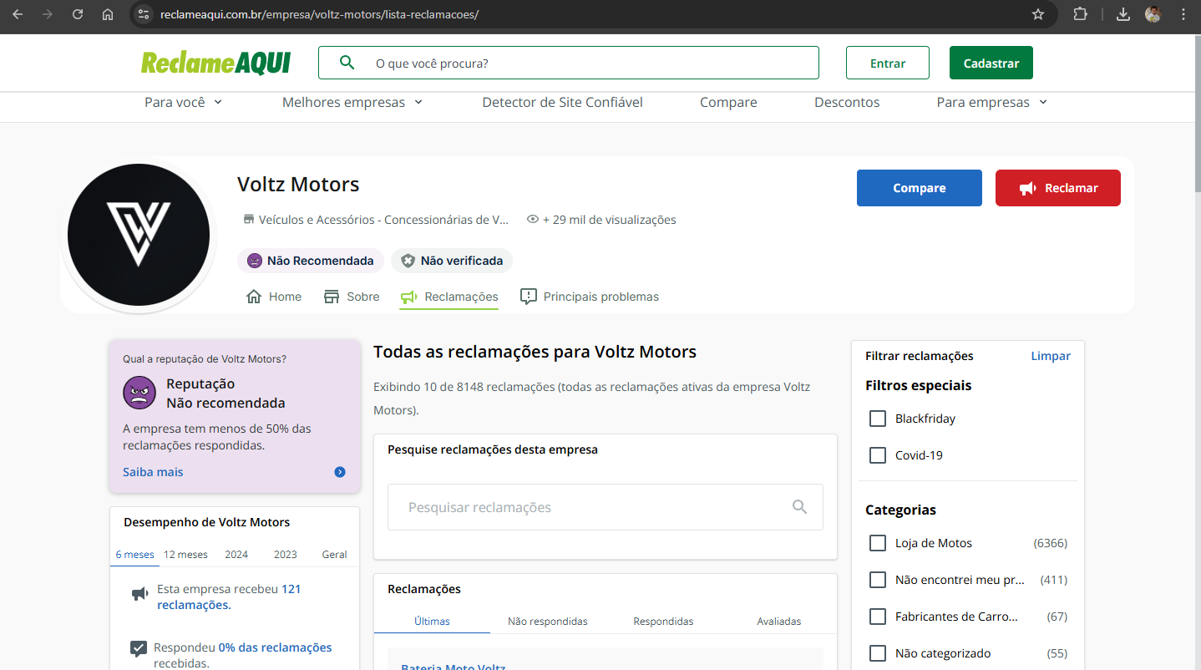Check the Fabricantes de Carro... category
Screen dimensions: 1201x670
878,617
